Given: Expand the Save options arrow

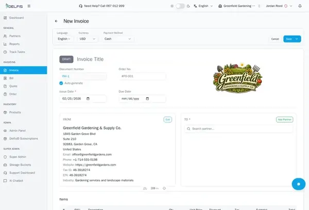Looking at the screenshot, I should pyautogui.click(x=297, y=39).
